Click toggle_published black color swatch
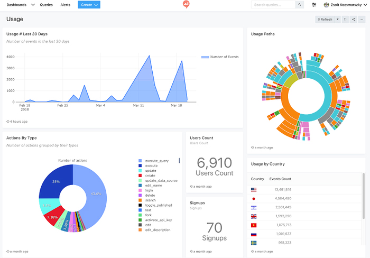The image size is (370, 258). click(x=140, y=205)
